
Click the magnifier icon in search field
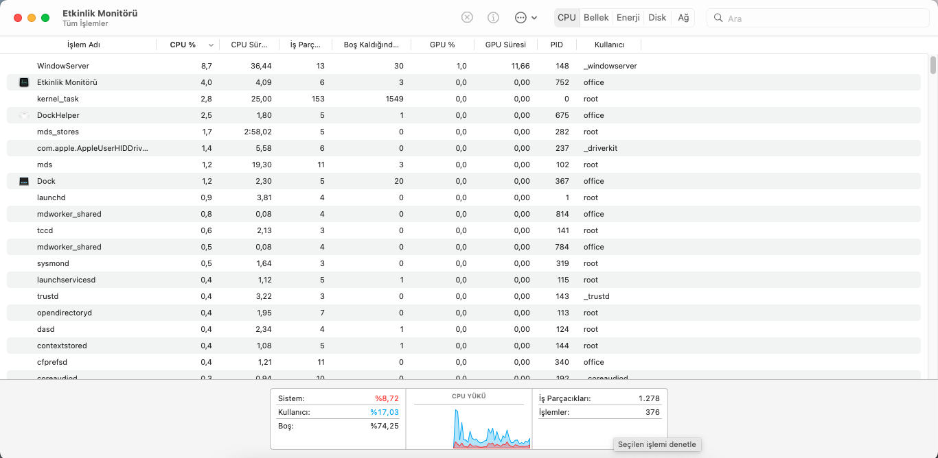click(718, 19)
